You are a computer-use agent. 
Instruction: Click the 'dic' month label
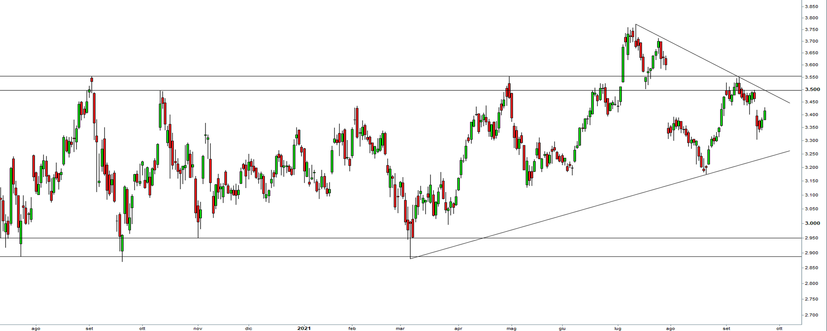click(248, 328)
